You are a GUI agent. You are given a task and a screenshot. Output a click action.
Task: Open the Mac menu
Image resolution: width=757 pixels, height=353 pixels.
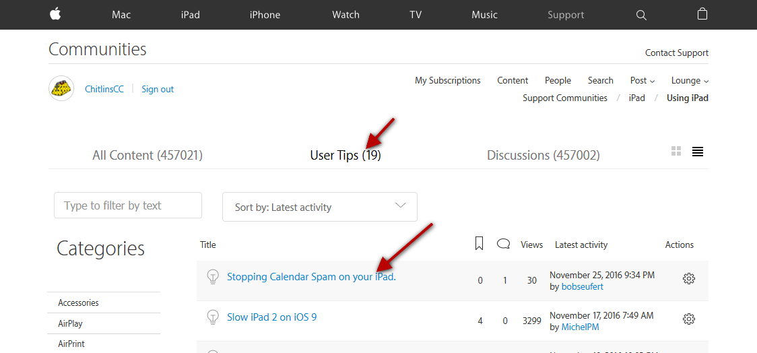point(122,15)
